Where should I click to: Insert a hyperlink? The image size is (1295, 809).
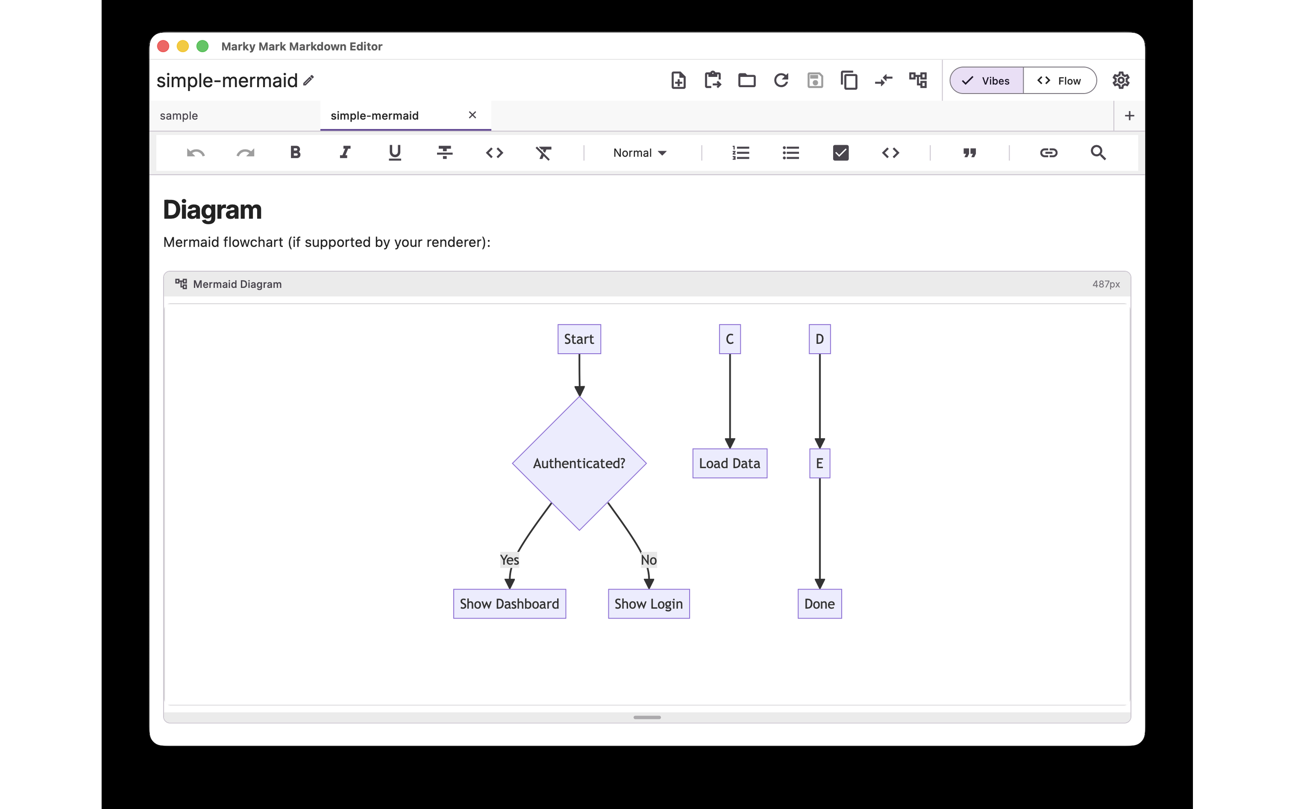point(1048,153)
